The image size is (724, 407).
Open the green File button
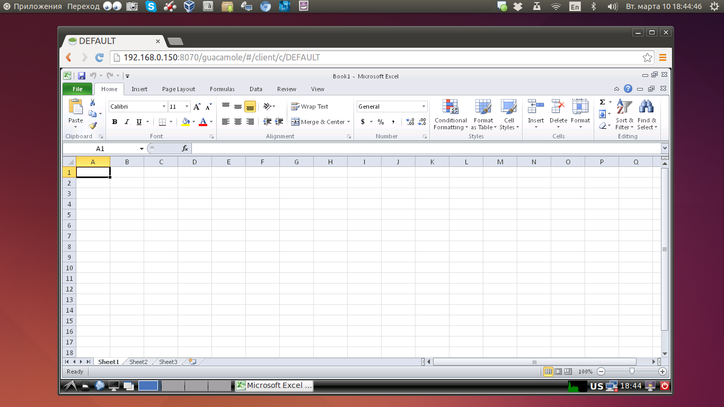(x=77, y=89)
